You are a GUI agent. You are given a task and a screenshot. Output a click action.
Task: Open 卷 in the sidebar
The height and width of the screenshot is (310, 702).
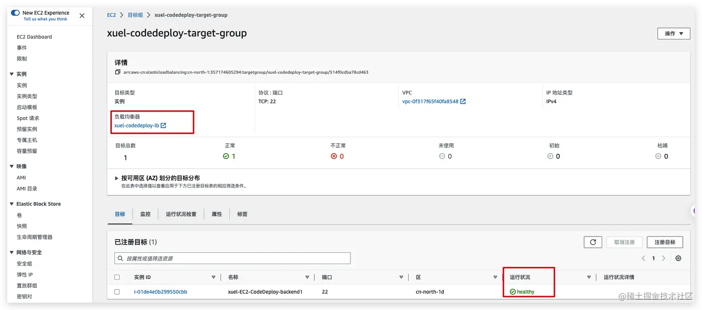pyautogui.click(x=19, y=215)
